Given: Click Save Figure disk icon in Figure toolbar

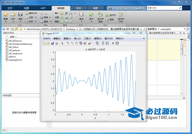Looking at the screenshot, I should (52, 43).
